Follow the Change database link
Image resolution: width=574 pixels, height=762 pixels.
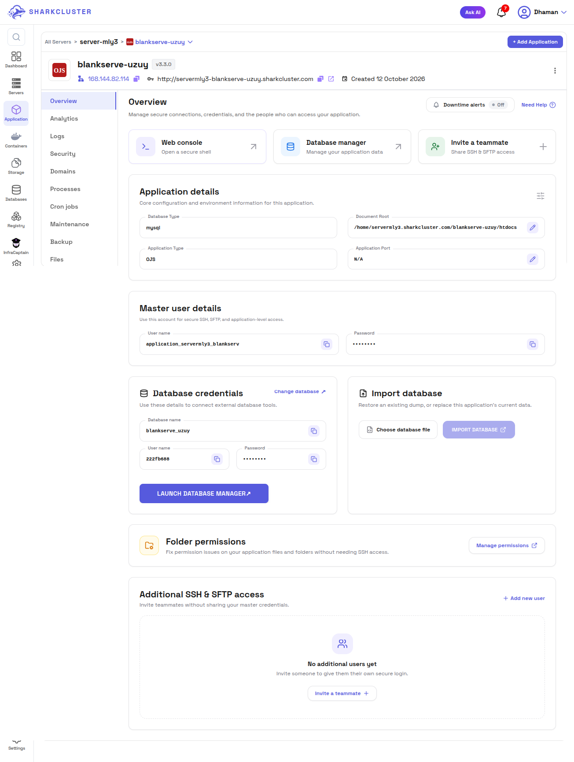[x=300, y=391]
